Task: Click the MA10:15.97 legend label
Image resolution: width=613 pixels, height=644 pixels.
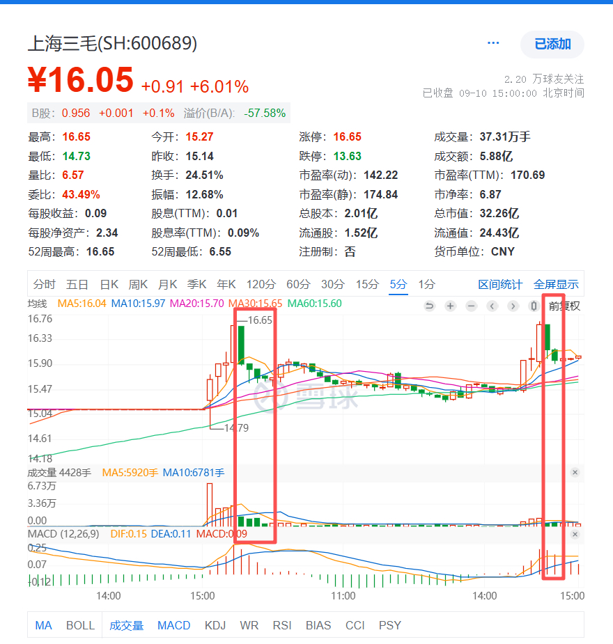Action: coord(139,304)
